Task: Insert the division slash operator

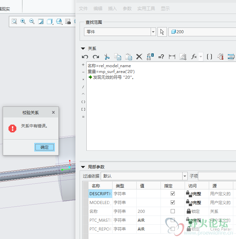Action: [x=83, y=87]
